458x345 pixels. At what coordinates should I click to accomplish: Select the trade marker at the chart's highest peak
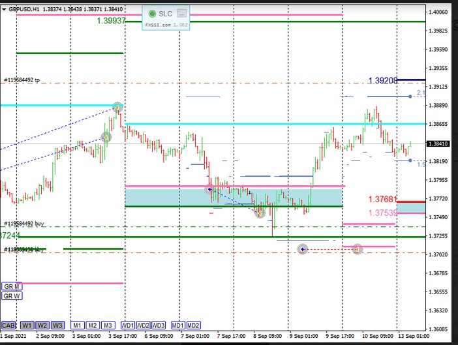pyautogui.click(x=117, y=107)
